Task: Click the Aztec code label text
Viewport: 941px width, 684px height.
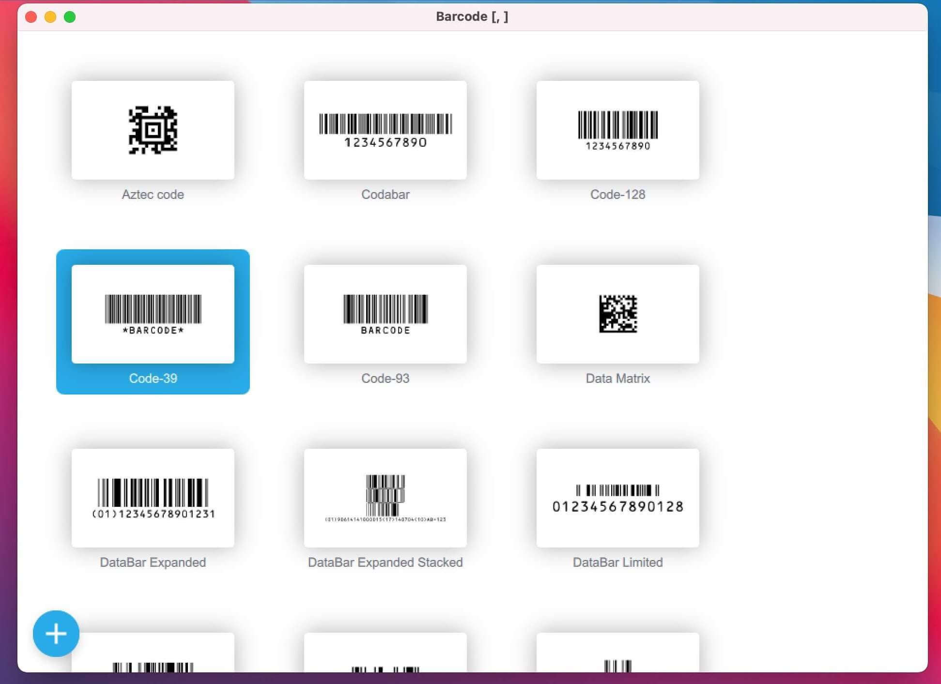Action: 153,195
